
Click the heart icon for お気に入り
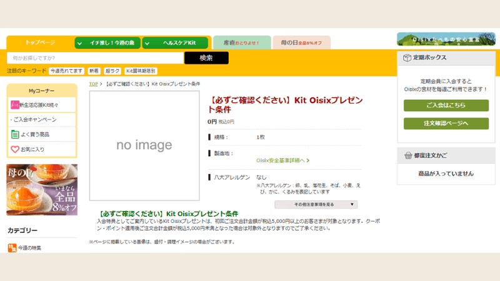pyautogui.click(x=15, y=149)
